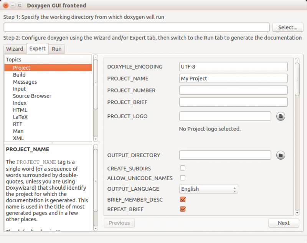
Task: Uncheck the REPEAT_BRIEF option
Action: tap(183, 209)
